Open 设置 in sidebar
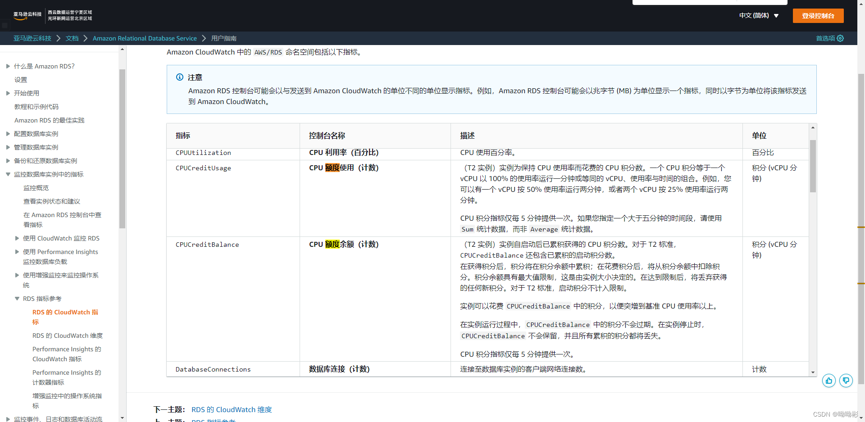 click(x=21, y=80)
